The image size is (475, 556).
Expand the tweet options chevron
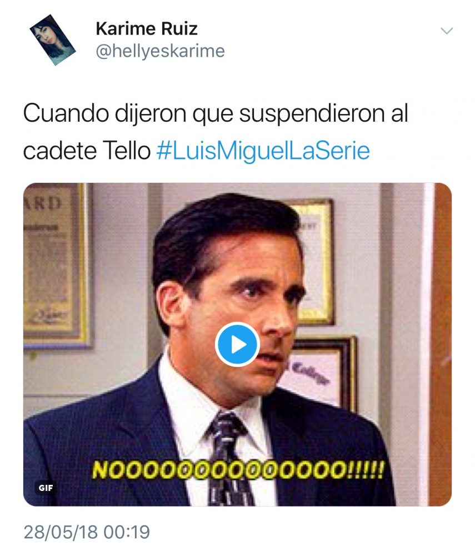pos(447,31)
